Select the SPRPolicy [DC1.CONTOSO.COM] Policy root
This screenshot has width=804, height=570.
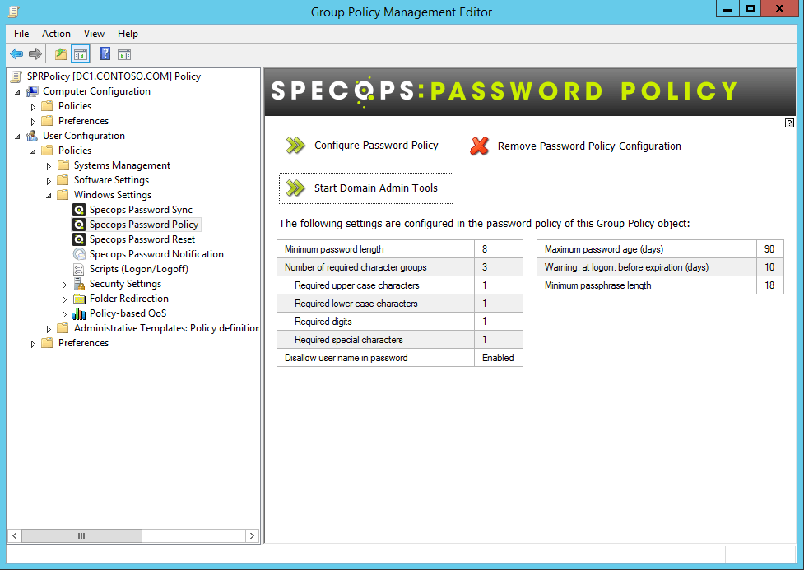114,76
